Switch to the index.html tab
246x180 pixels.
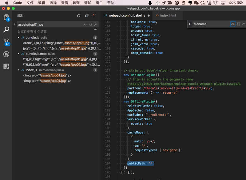[168, 15]
